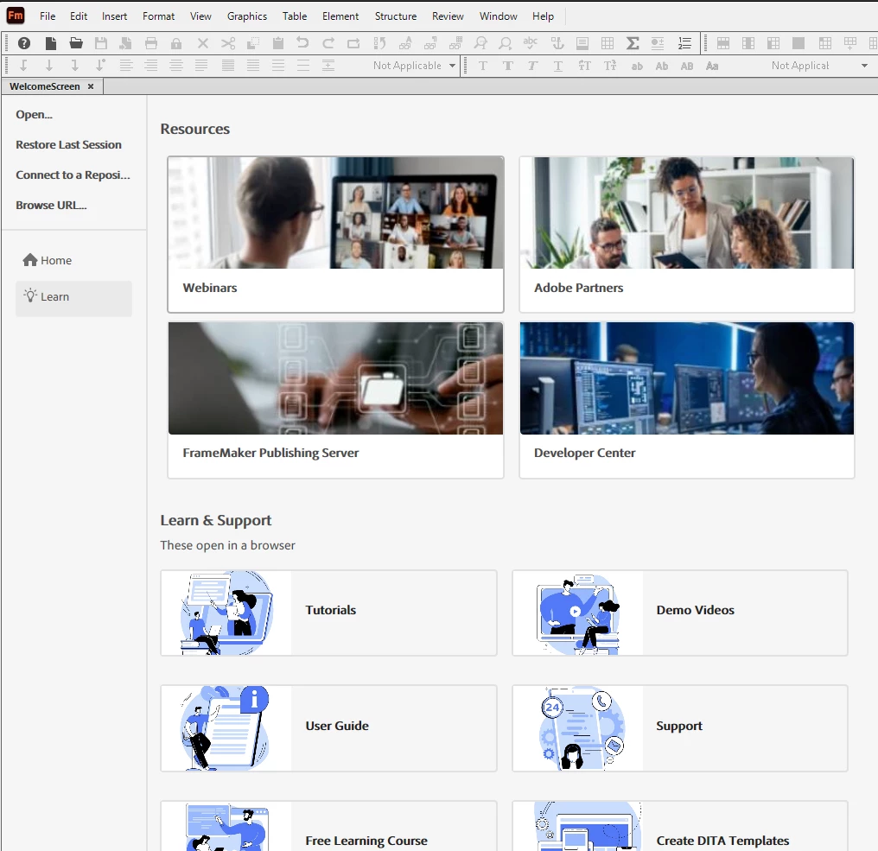The height and width of the screenshot is (851, 878).
Task: Click the Sigma equations icon
Action: point(633,43)
